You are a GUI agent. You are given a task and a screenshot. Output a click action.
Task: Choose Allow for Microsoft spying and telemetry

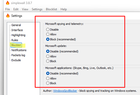(x=51, y=34)
